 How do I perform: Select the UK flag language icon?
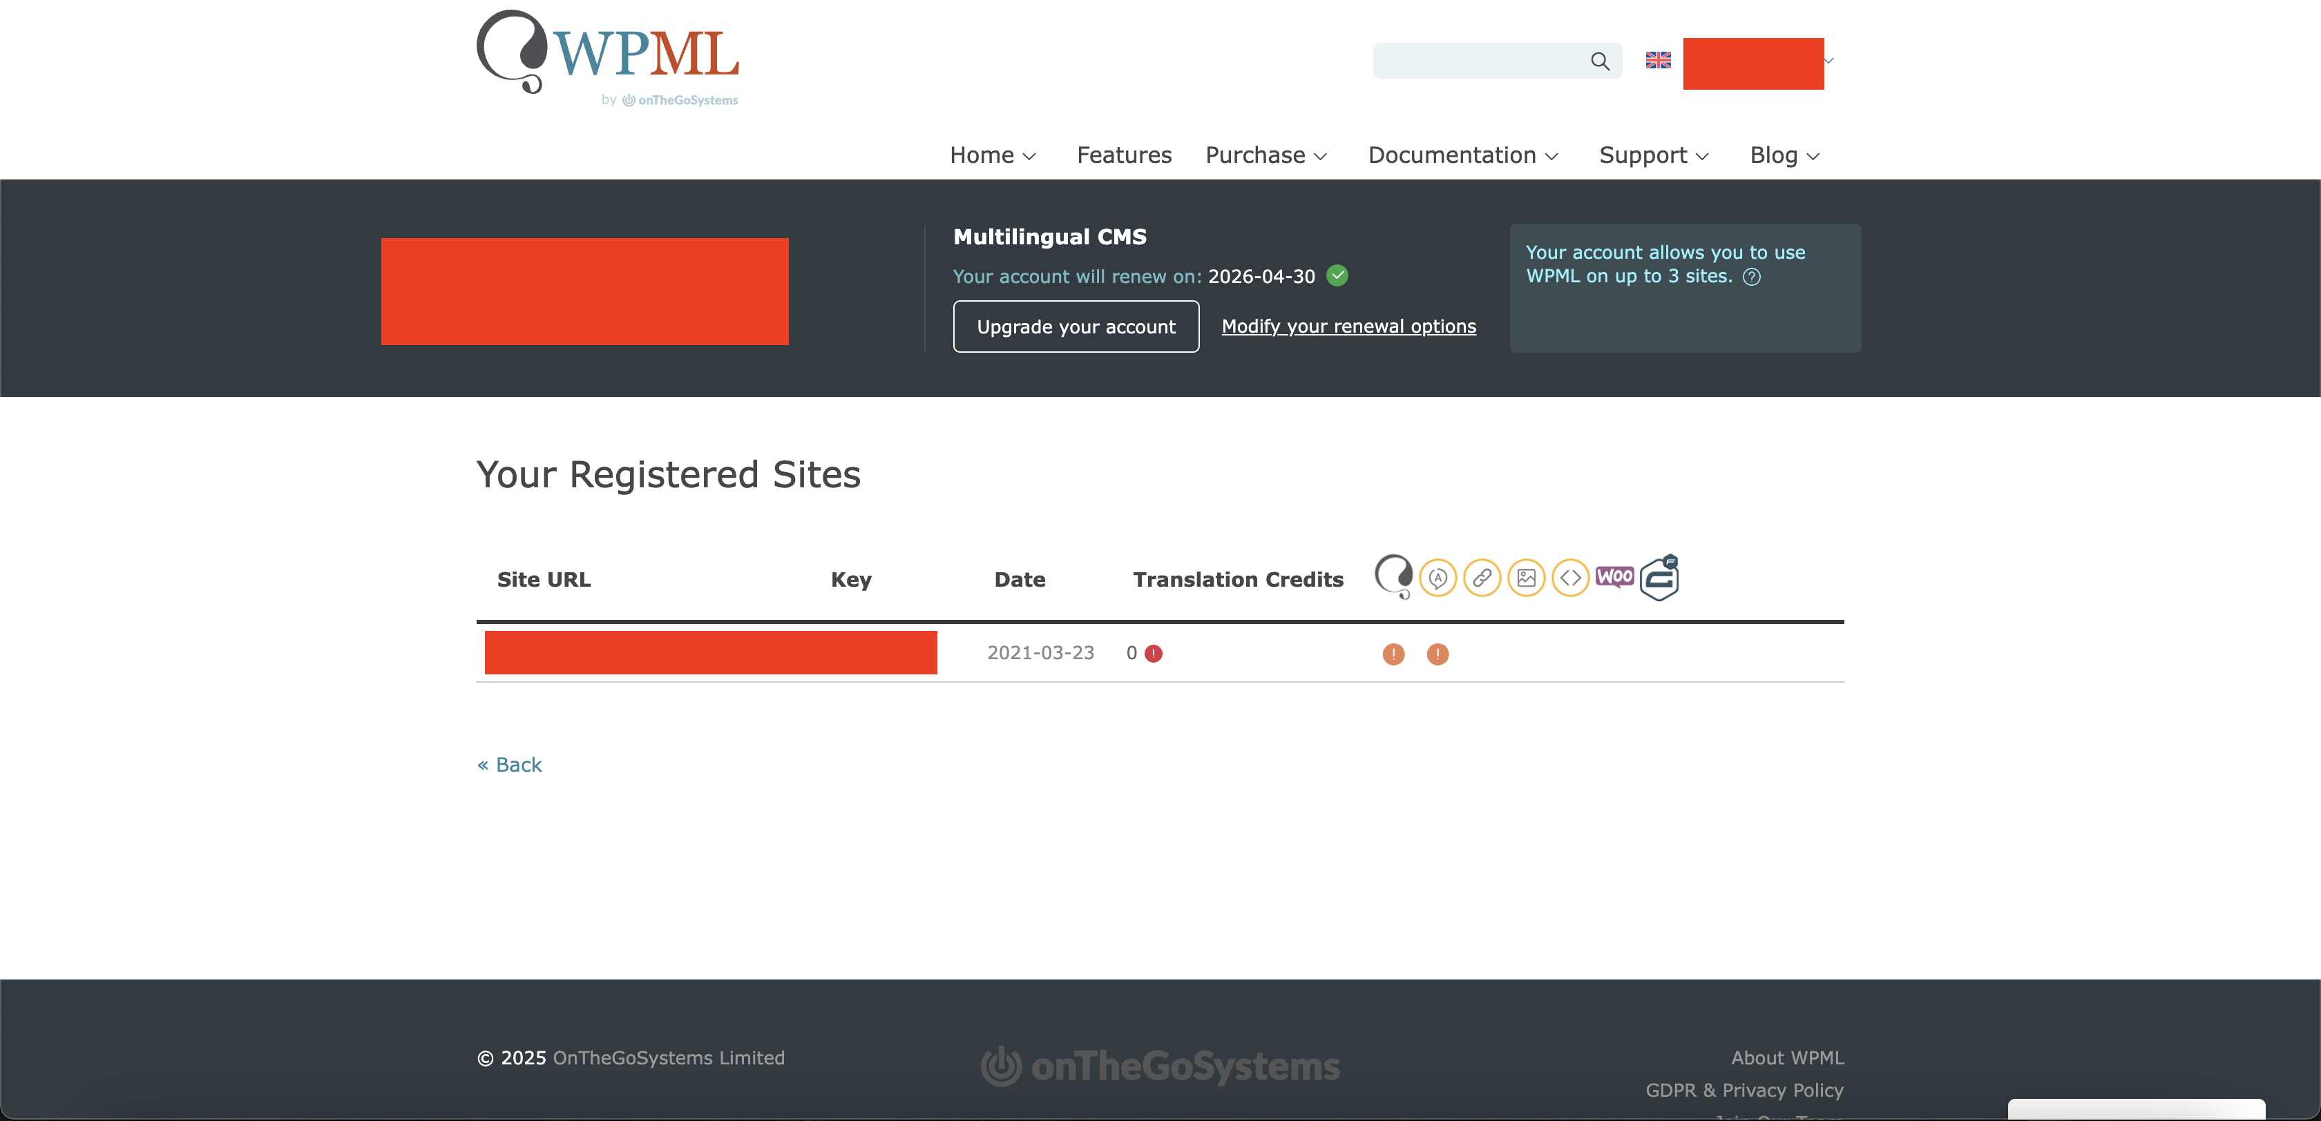[1658, 60]
